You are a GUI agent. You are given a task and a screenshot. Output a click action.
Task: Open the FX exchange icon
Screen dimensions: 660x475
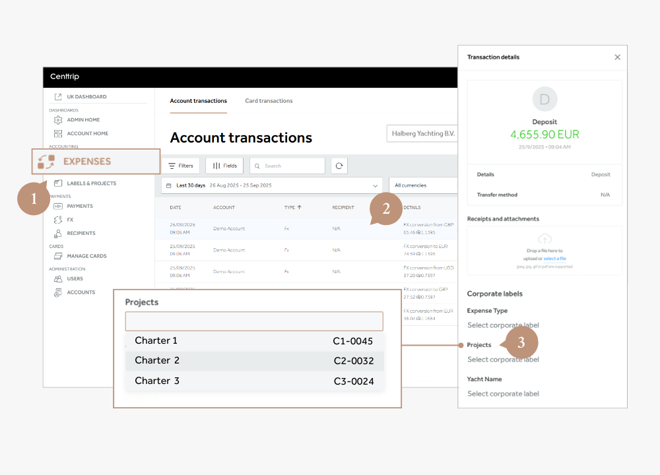[58, 219]
